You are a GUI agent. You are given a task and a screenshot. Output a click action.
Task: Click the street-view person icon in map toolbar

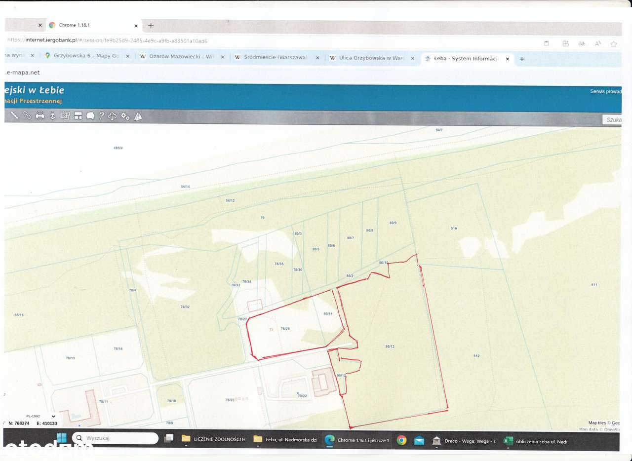[52, 115]
